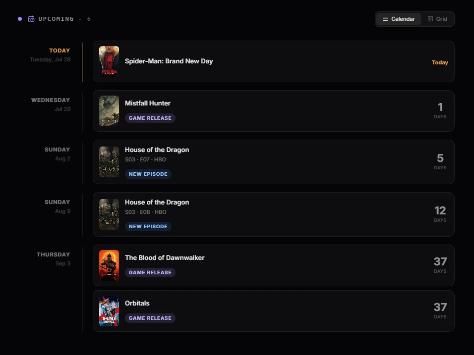Click the TODAY date heading
This screenshot has height=355, width=474.
click(59, 51)
